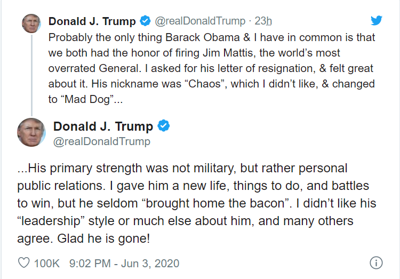Open the small profile avatar in the top tweet
Viewport: 400px width, 279px height.
pyautogui.click(x=30, y=23)
